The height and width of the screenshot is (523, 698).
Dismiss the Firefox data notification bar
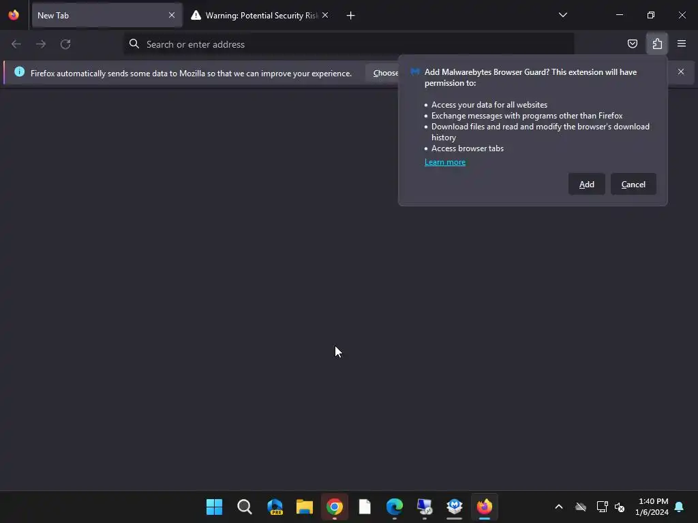681,72
